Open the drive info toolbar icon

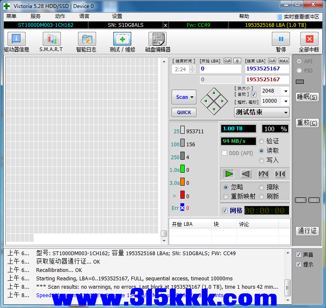(16, 39)
